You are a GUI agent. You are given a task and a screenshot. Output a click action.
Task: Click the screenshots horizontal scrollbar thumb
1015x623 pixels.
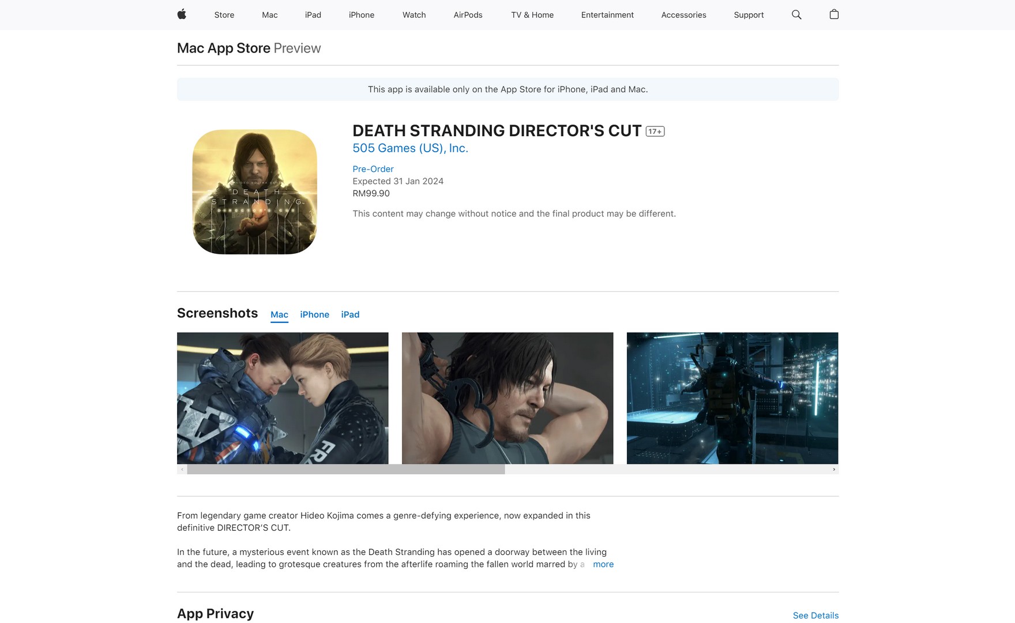pyautogui.click(x=346, y=470)
